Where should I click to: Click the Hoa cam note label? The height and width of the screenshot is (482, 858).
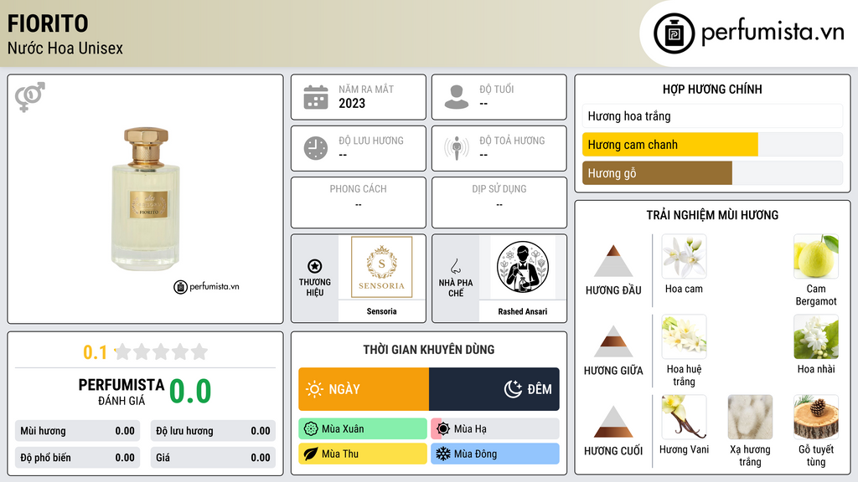pos(684,289)
